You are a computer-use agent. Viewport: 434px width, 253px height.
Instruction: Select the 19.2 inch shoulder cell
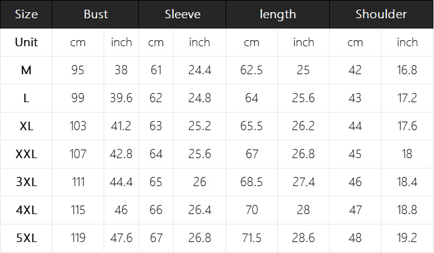click(407, 238)
